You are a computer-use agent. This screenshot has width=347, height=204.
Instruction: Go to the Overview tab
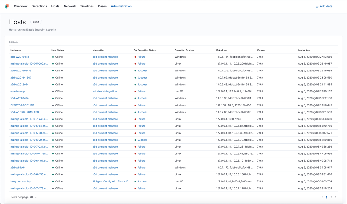[21, 6]
